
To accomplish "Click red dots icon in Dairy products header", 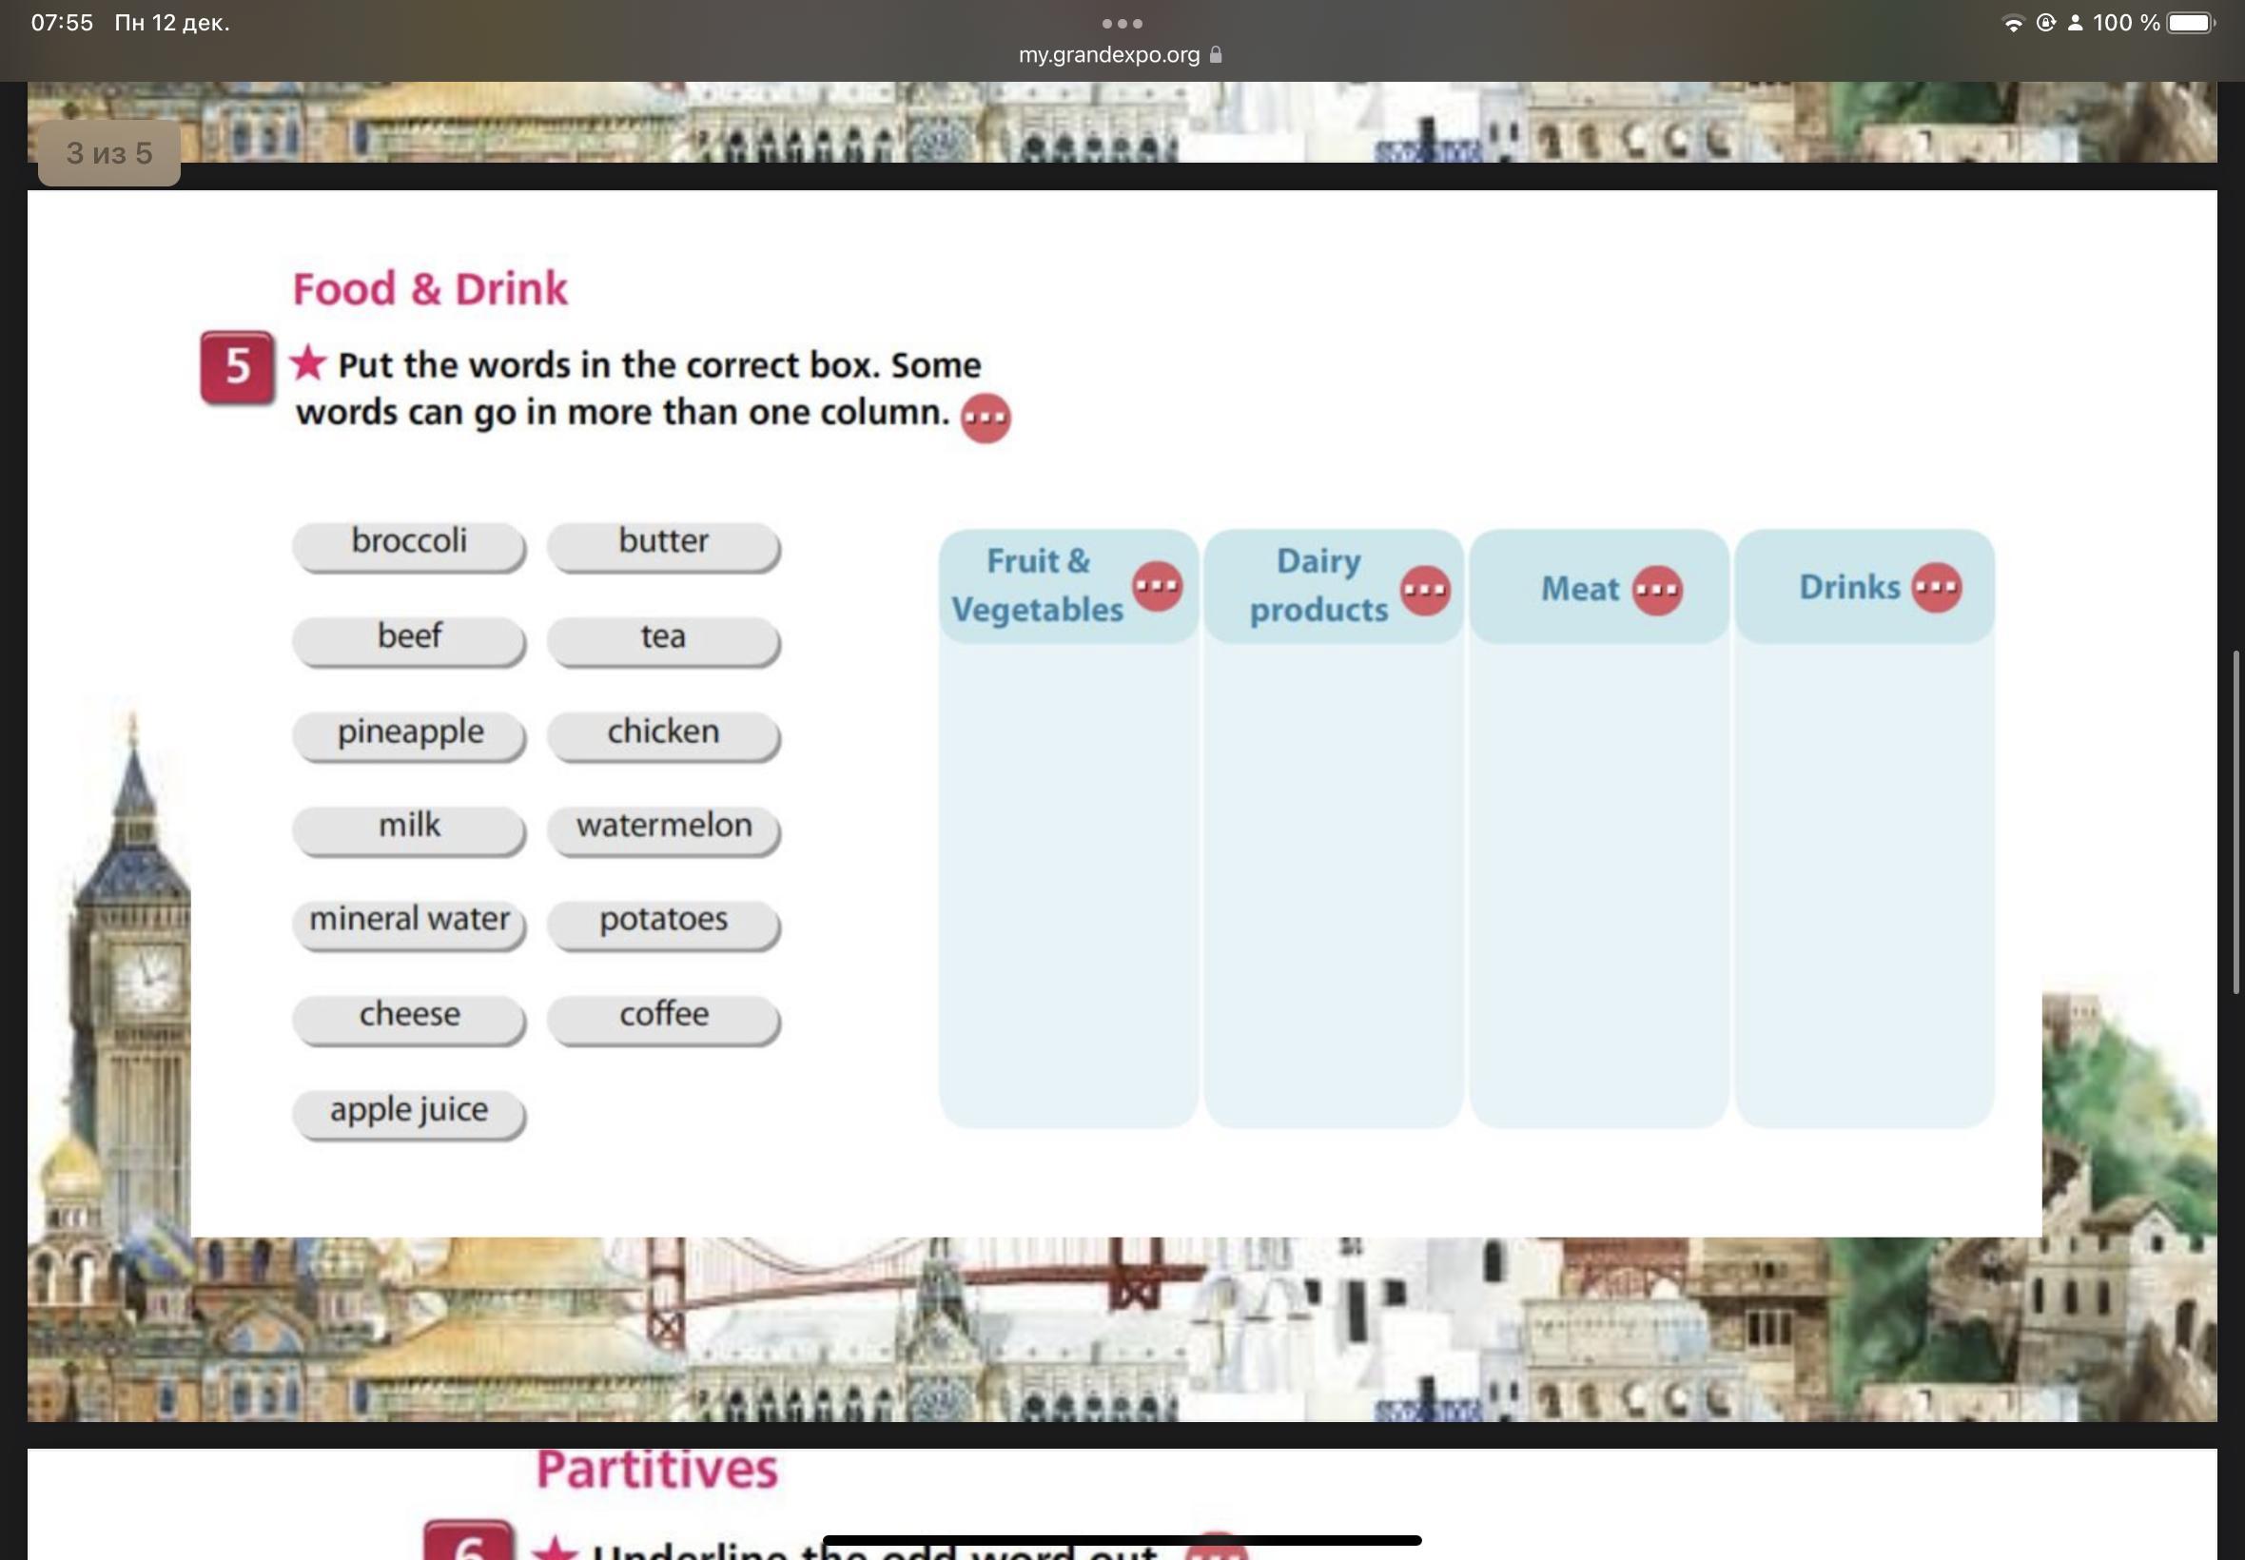I will point(1425,590).
